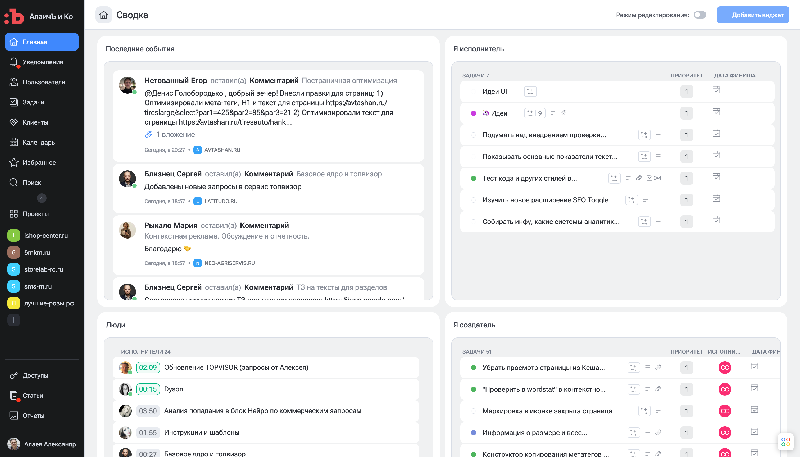Toggle green status dot of Убрать просмотр страницы task
Image resolution: width=800 pixels, height=457 pixels.
tap(474, 368)
